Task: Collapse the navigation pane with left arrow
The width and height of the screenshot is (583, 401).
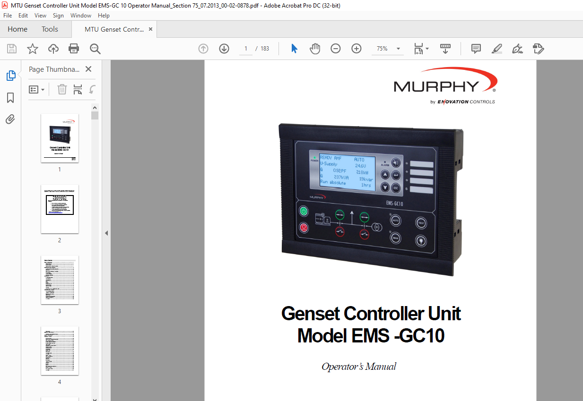Action: tap(106, 233)
